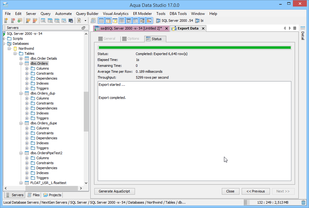The image size is (309, 208).
Task: Toggle the bar chart panel button
Action: [x=149, y=21]
